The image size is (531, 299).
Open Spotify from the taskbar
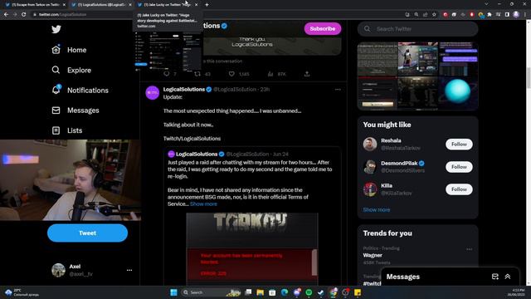(x=309, y=292)
